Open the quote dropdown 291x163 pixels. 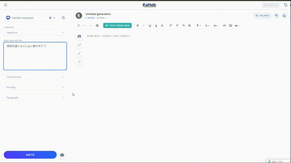coord(237,26)
